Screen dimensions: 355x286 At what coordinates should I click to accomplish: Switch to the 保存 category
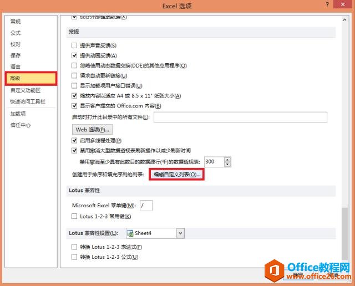pos(16,55)
